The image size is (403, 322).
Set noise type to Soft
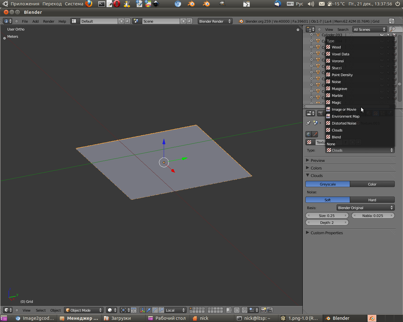pos(328,200)
